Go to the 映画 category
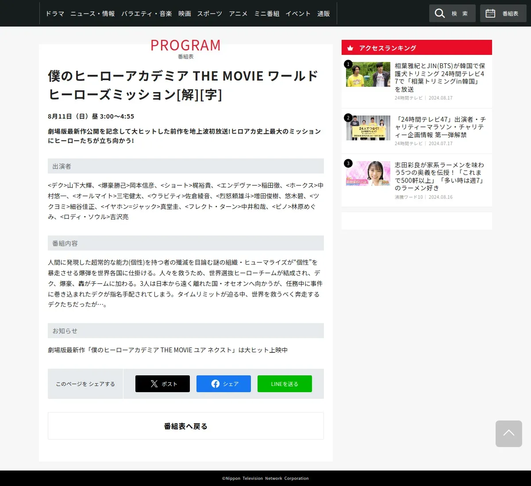Screen dimensions: 531x486 (185, 14)
